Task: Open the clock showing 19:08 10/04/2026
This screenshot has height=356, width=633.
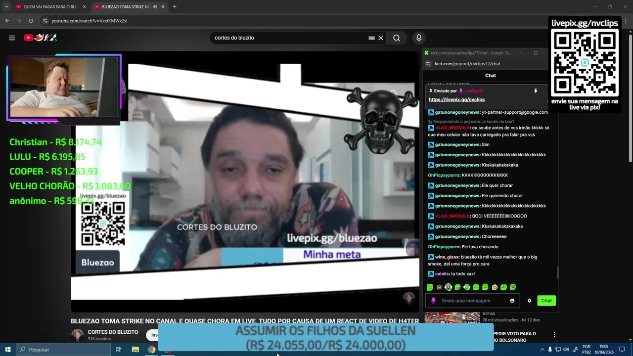Action: [x=604, y=350]
